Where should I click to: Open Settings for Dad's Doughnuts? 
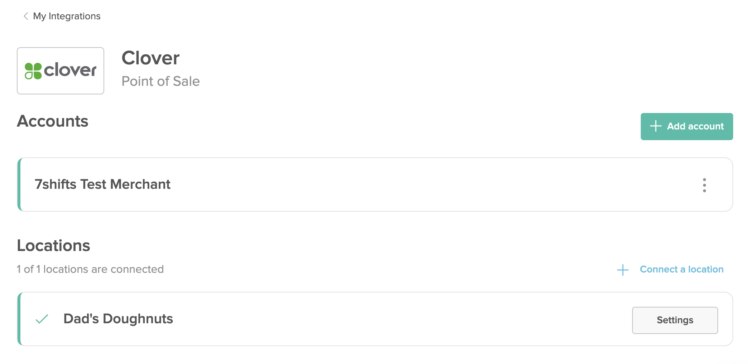click(x=675, y=320)
